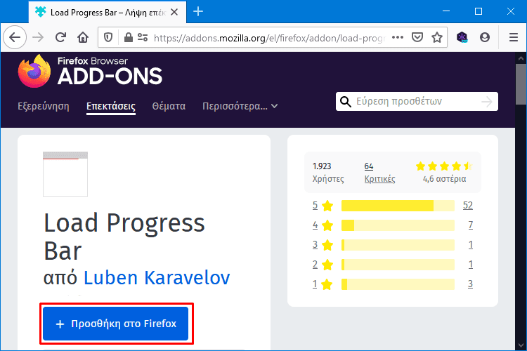527x351 pixels.
Task: View site security info via padlock icon
Action: click(128, 37)
